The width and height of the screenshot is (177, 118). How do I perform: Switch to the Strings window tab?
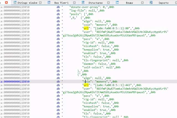click(27, 3)
